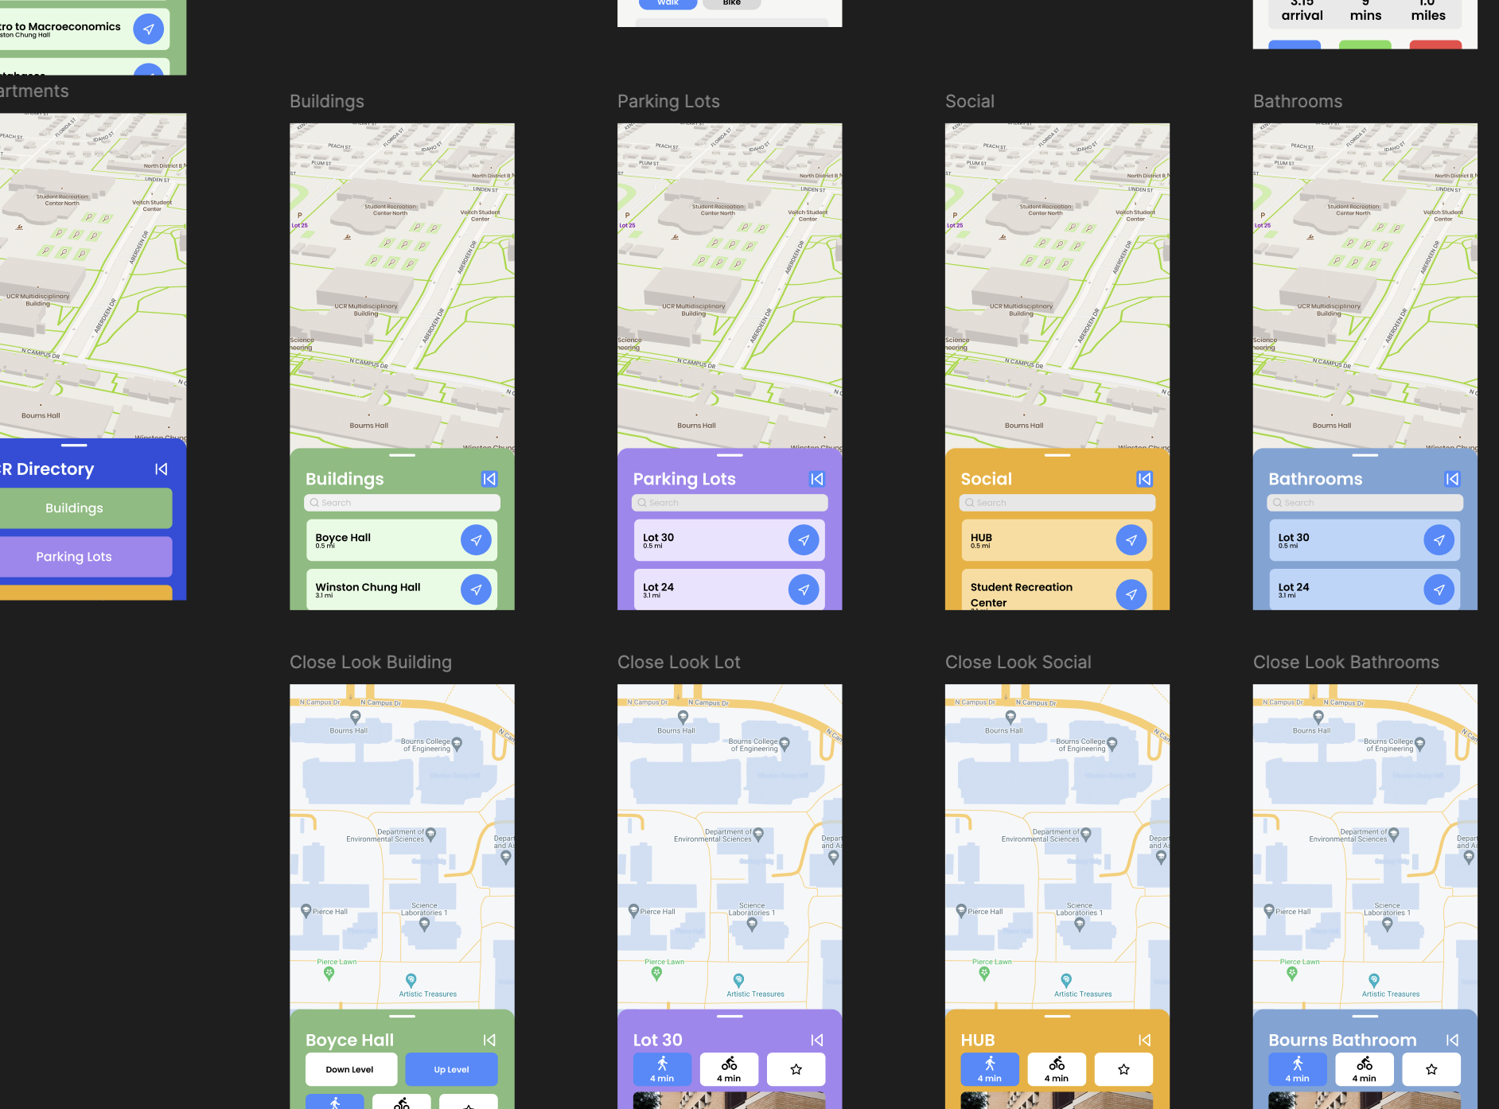1499x1109 pixels.
Task: Click back icon next to Lot 30 title
Action: coord(817,1040)
